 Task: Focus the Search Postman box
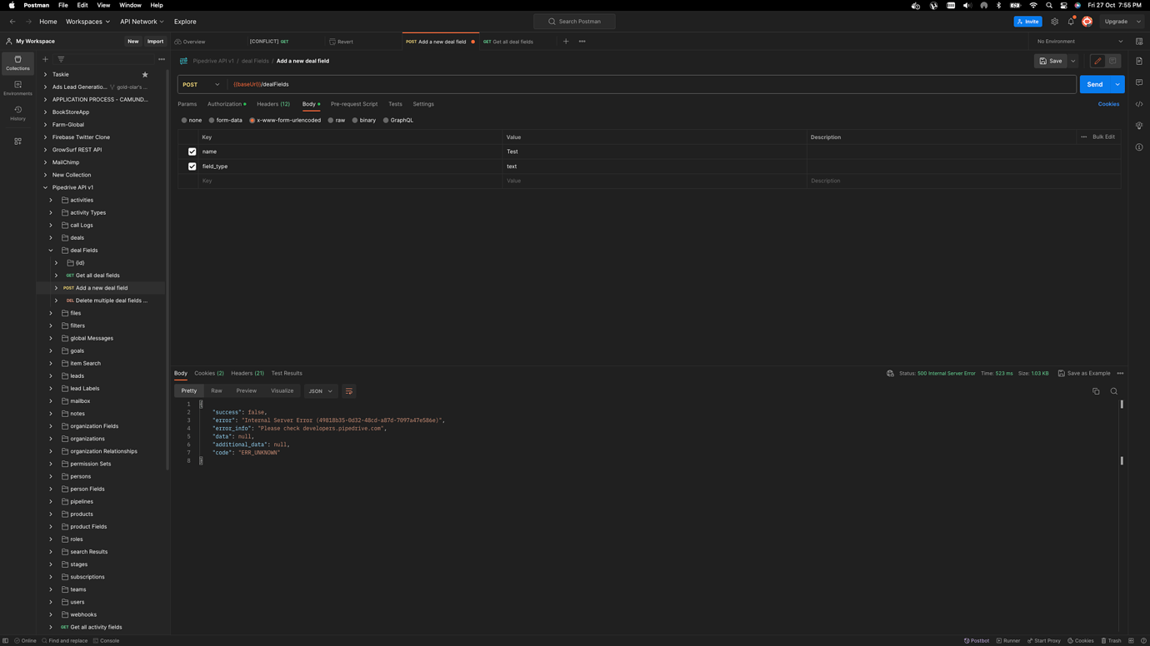click(574, 22)
